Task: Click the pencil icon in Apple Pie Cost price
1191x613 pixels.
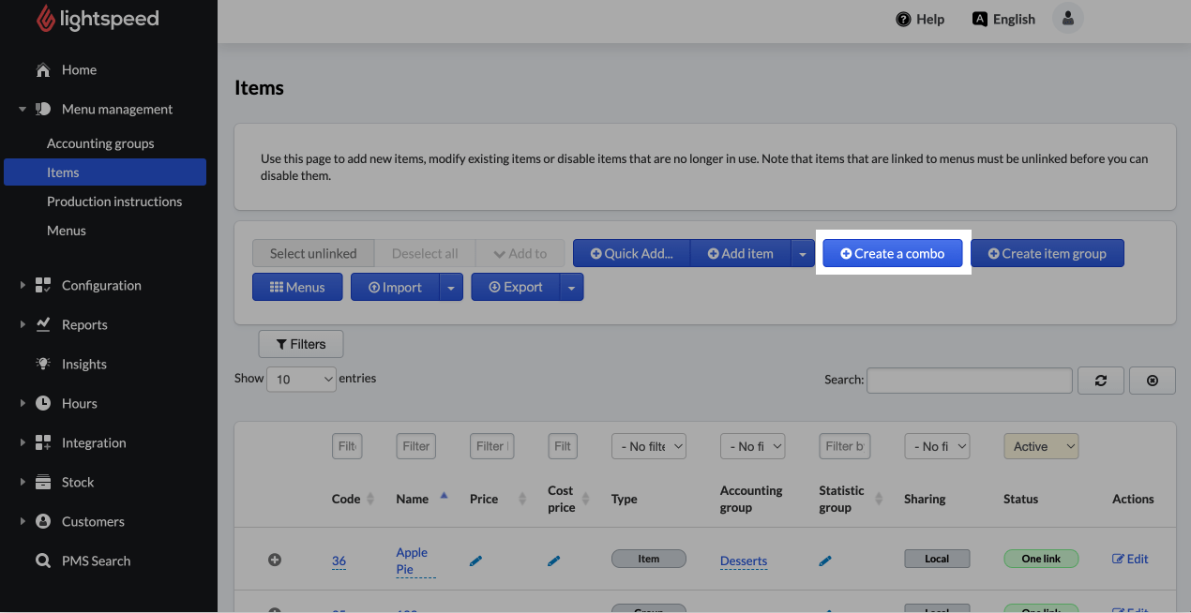Action: coord(554,561)
